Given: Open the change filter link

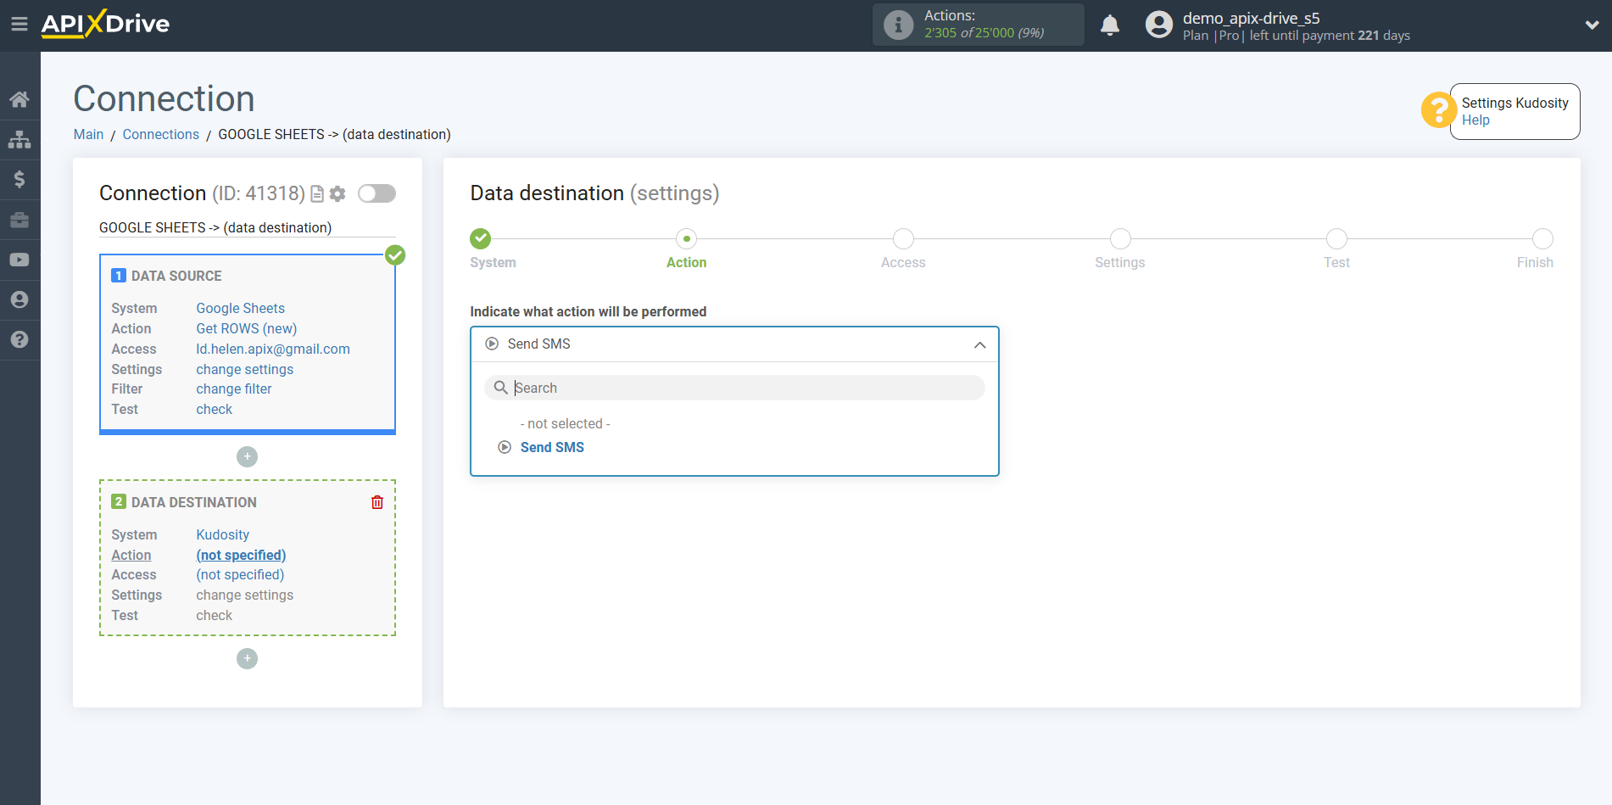Looking at the screenshot, I should coord(234,389).
